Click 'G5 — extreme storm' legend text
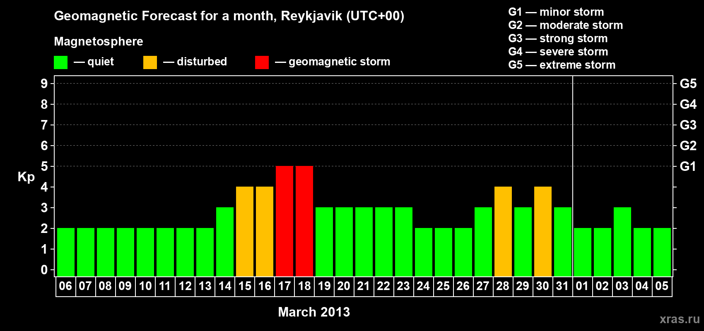Viewport: 704px width, 331px height. [x=562, y=65]
